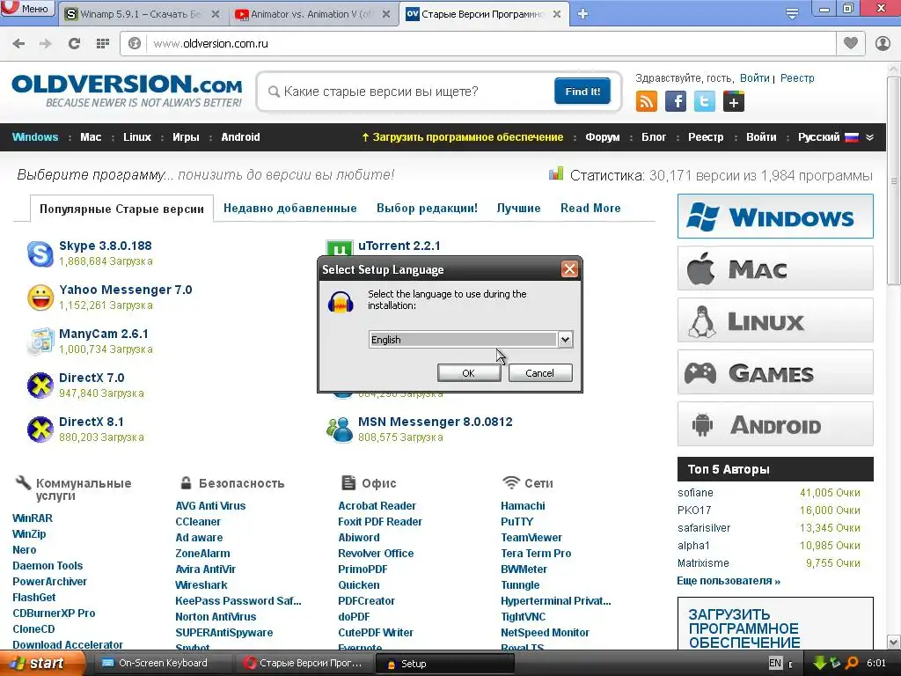Click the Setup taskbar button

pos(444,664)
